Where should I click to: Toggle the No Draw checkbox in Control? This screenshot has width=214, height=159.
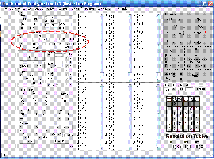coord(21,75)
